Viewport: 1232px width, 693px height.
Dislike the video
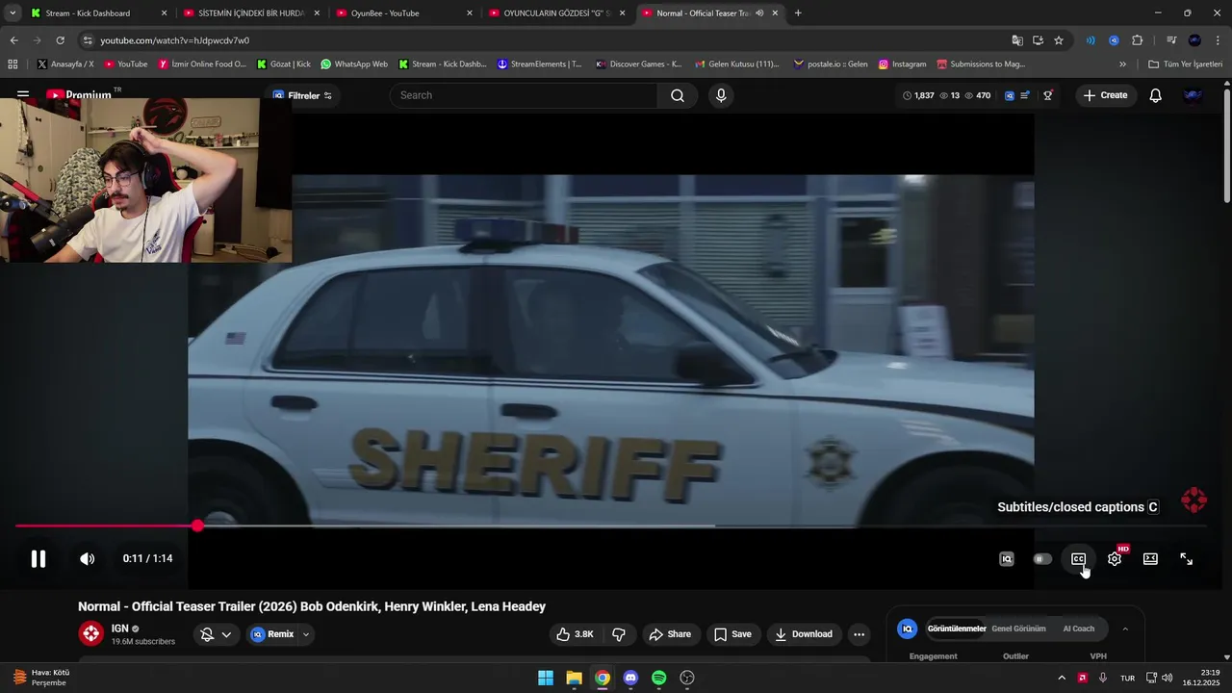(x=619, y=634)
